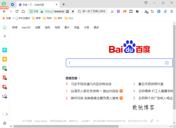Click the undo closed tab icon
This screenshot has height=128, width=176.
click(152, 11)
